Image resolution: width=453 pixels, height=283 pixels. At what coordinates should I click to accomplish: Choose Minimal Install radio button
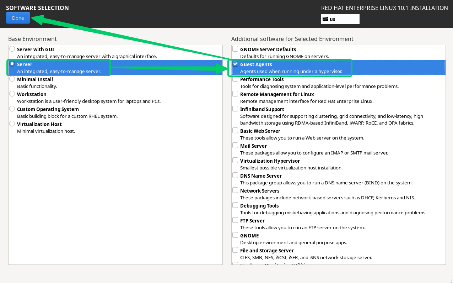pos(12,79)
